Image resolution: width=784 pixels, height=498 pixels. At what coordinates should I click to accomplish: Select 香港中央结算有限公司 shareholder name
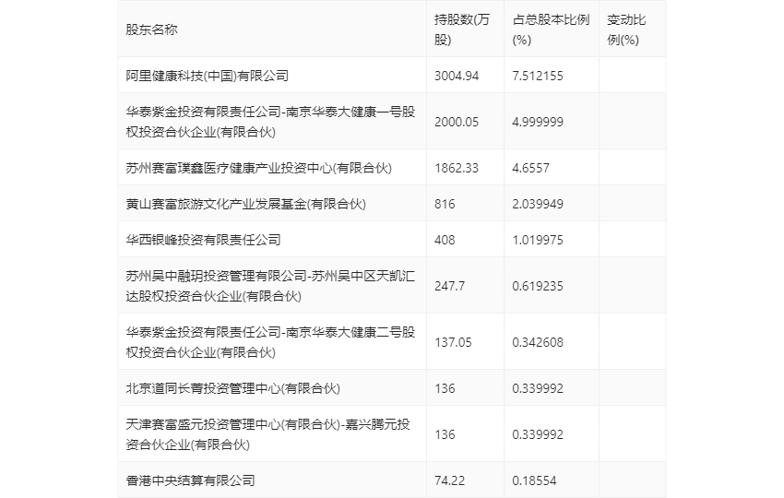pos(190,480)
